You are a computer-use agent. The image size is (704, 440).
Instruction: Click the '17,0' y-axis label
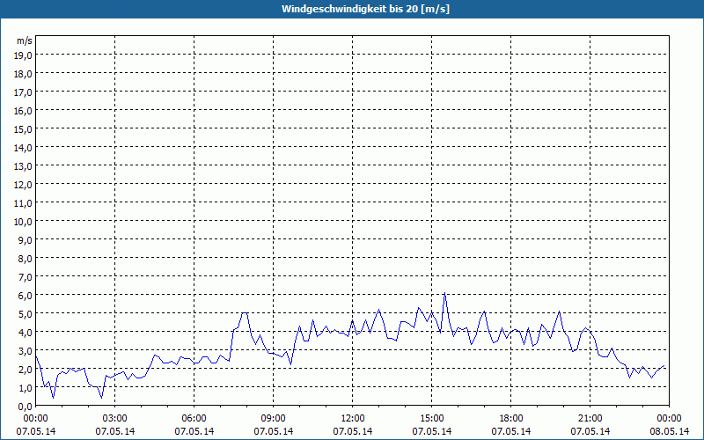coord(23,92)
